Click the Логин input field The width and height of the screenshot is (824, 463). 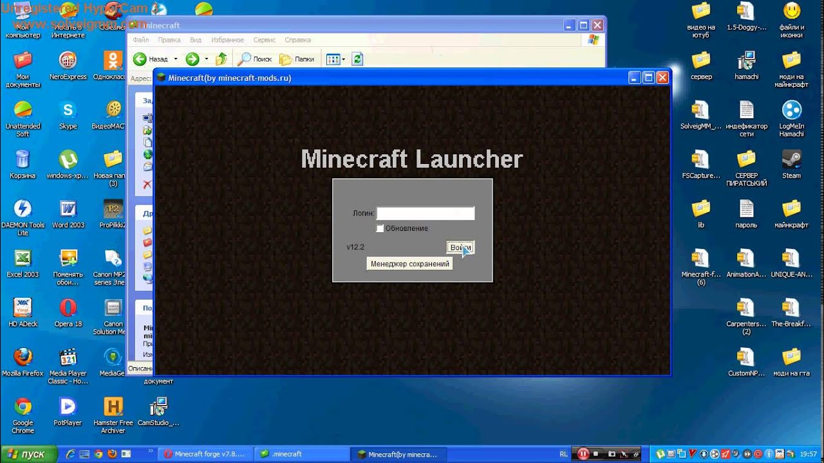426,213
